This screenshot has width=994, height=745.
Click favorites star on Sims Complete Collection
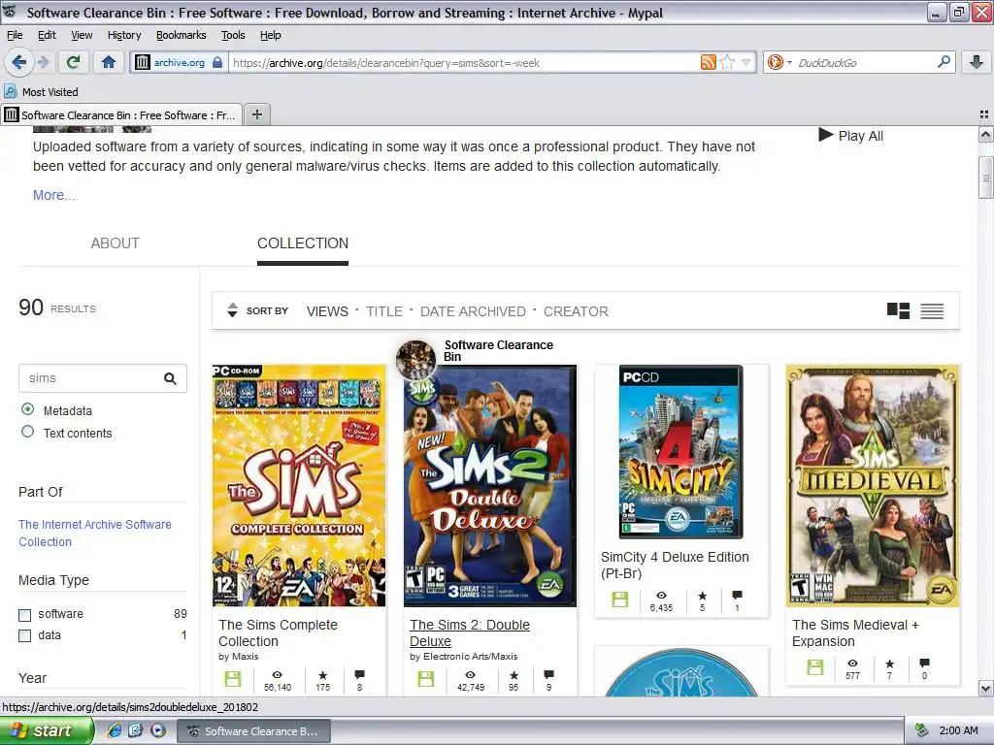[x=322, y=675]
